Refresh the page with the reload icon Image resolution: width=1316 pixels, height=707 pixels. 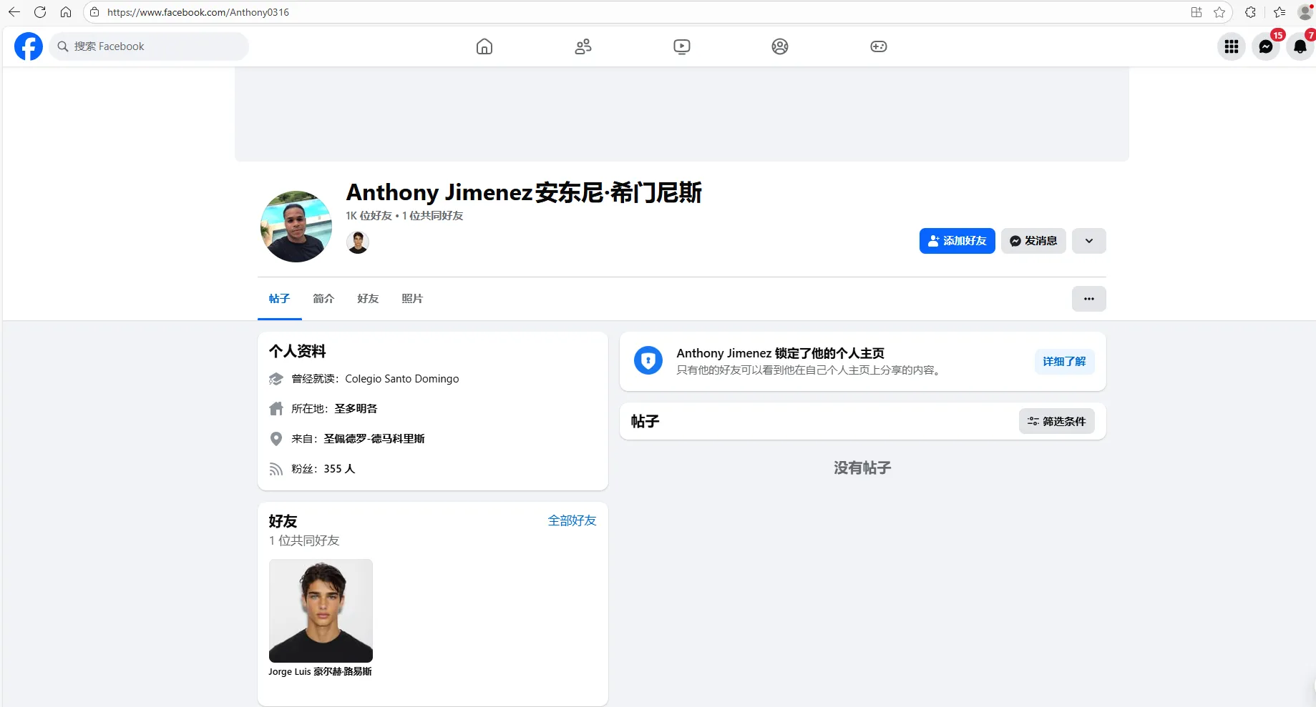click(x=40, y=11)
